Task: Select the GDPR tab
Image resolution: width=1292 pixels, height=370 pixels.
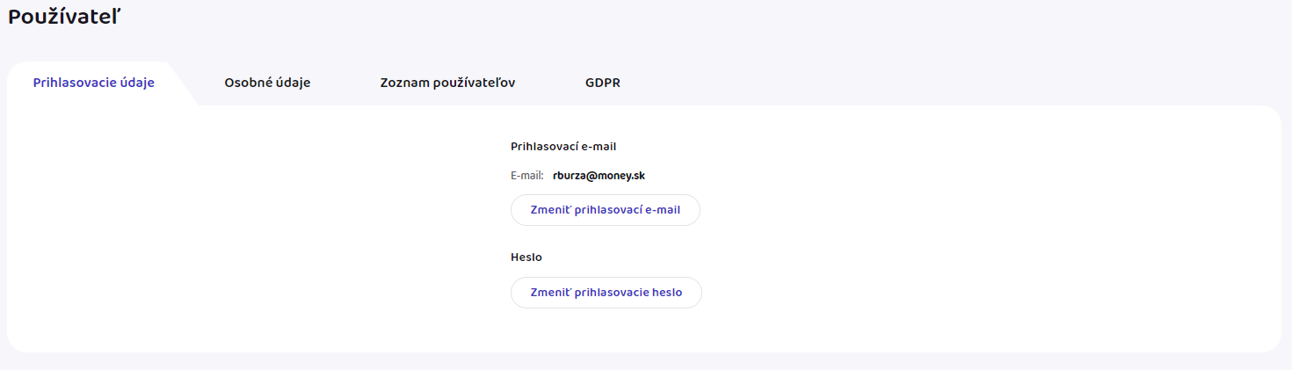Action: tap(603, 83)
